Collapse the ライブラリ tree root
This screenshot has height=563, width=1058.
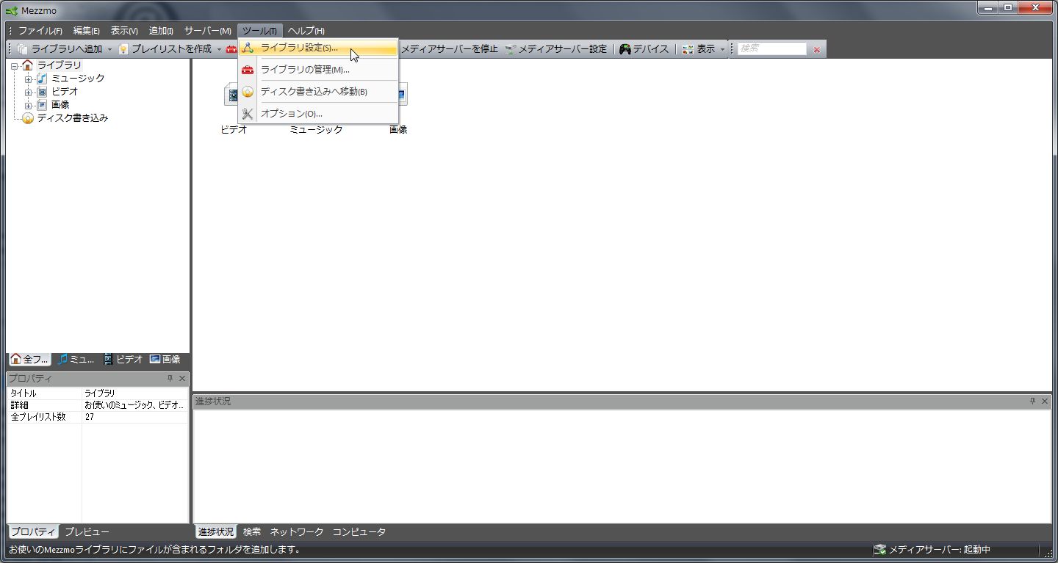point(14,65)
